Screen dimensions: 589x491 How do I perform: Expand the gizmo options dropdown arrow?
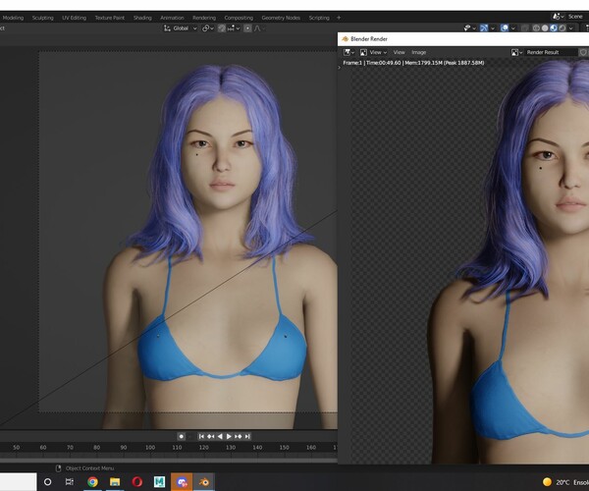pyautogui.click(x=493, y=28)
